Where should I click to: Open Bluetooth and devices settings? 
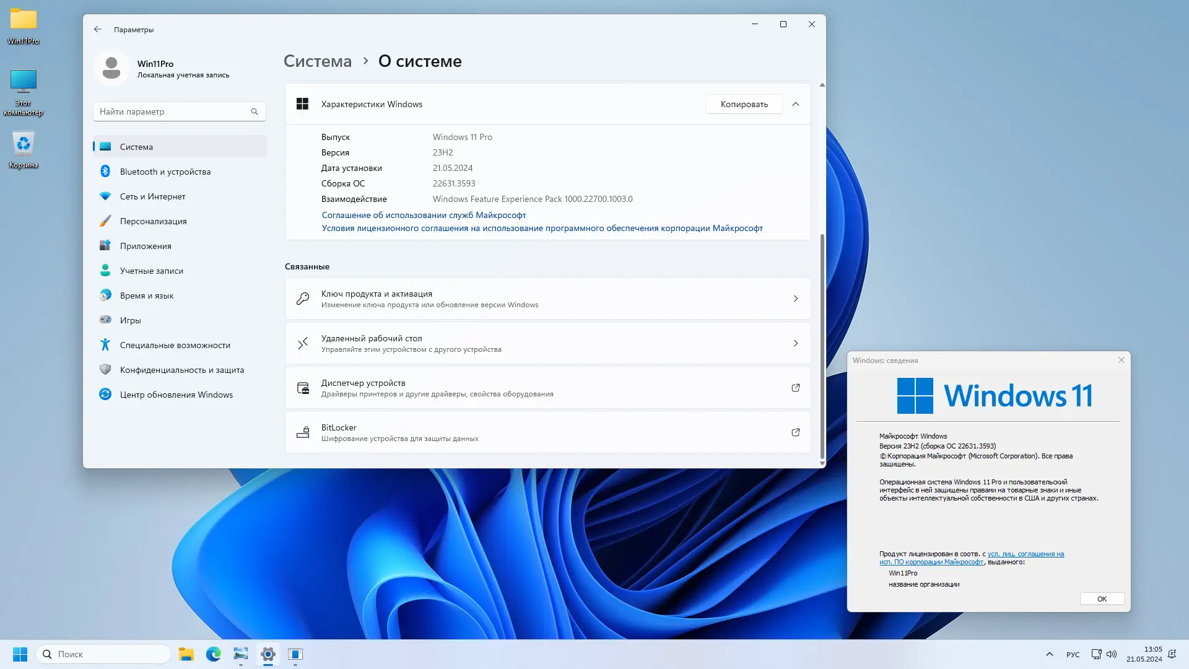click(x=165, y=172)
